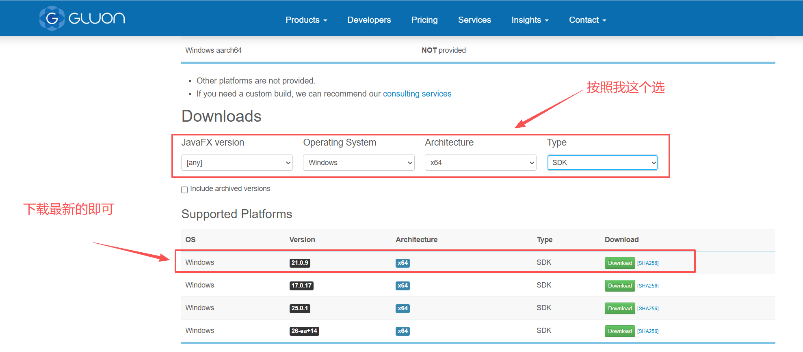Download the 21.0.9 Windows SDK
803x352 pixels.
click(x=620, y=263)
